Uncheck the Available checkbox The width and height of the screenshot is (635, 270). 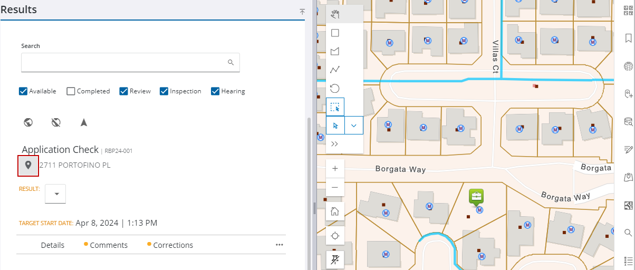[23, 91]
